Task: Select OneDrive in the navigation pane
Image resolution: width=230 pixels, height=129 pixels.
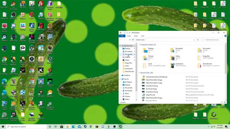Action: (x=126, y=75)
